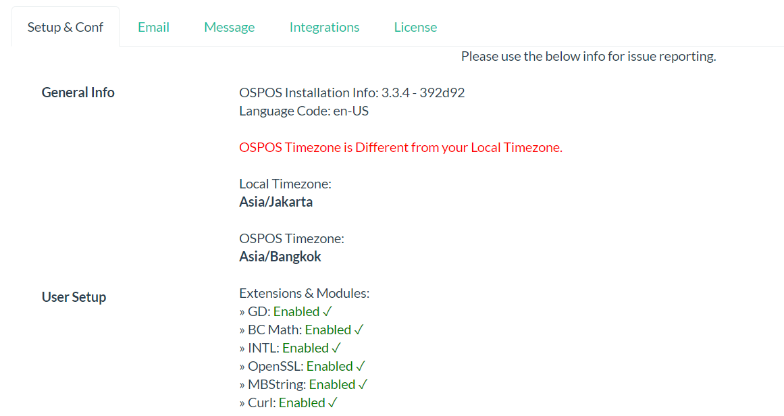
Task: Click the MBString checkmark icon
Action: (x=363, y=384)
